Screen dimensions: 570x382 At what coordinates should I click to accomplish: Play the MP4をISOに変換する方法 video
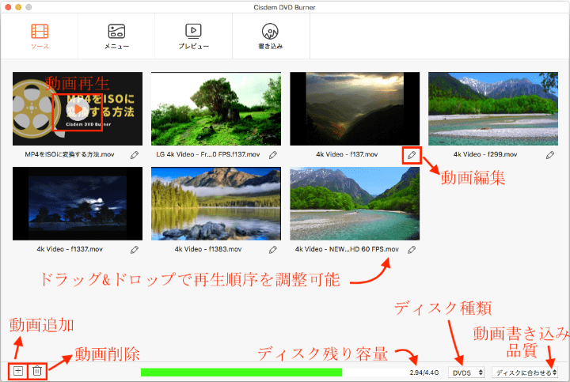[x=78, y=109]
